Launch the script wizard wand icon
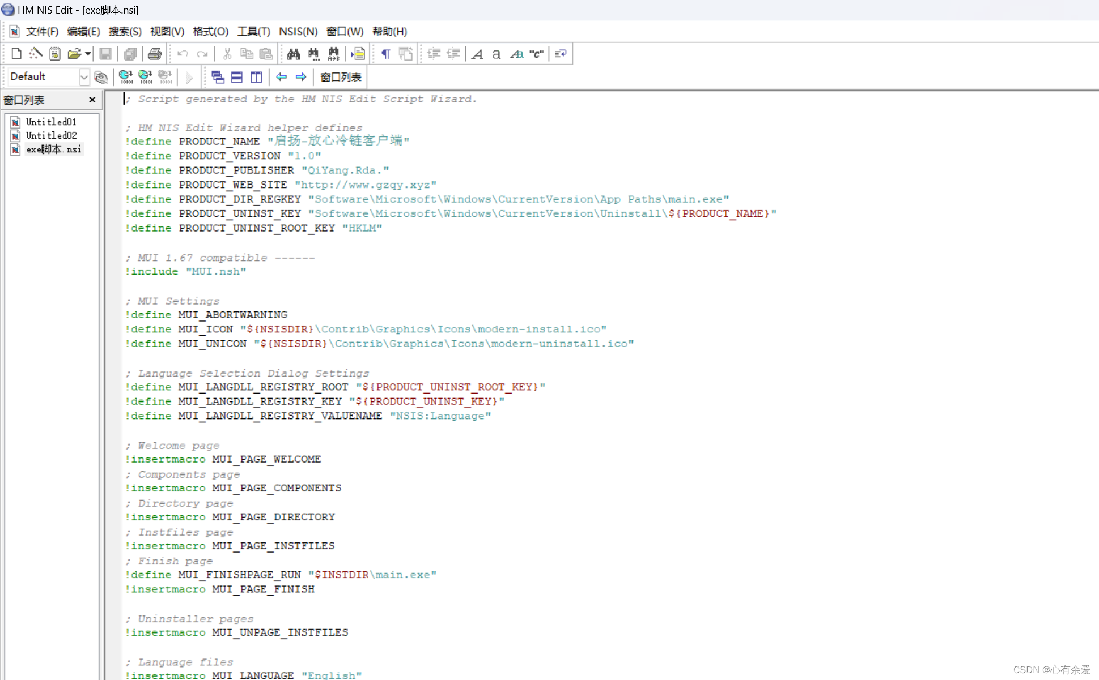 coord(36,54)
